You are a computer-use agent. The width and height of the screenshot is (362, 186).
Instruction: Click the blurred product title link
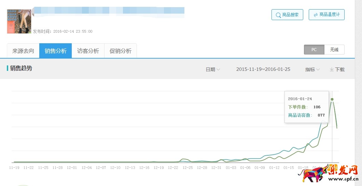click(109, 12)
